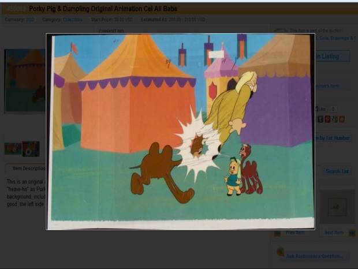Click the Prev Item arrow icon
This screenshot has height=269, width=358.
tap(278, 233)
